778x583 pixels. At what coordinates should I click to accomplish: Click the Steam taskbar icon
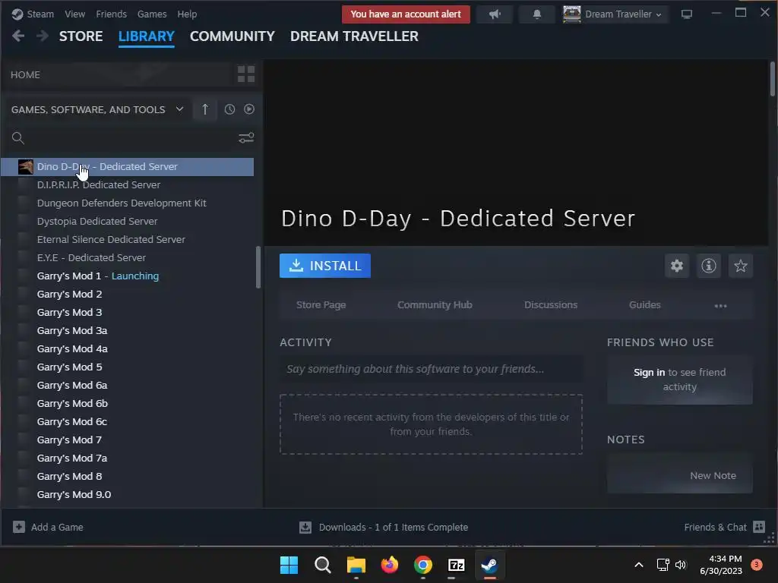(x=490, y=565)
